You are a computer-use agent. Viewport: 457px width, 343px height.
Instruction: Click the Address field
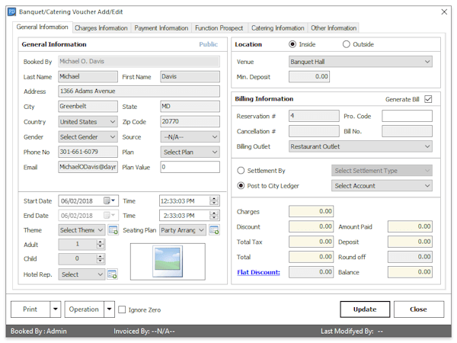point(139,91)
